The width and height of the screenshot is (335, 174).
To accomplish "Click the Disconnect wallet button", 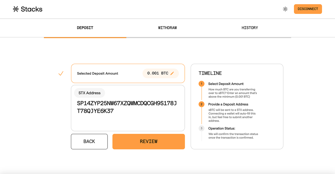I will [x=308, y=9].
